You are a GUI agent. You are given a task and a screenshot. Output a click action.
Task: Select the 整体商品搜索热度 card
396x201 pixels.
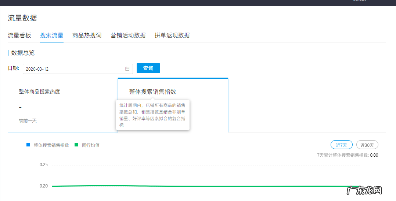click(x=63, y=106)
